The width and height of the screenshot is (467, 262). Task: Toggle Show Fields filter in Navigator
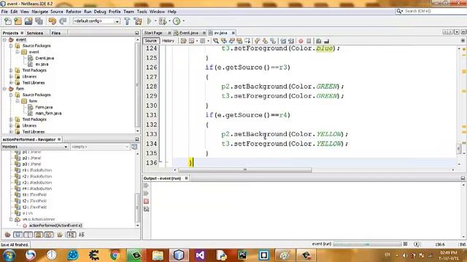[18, 234]
